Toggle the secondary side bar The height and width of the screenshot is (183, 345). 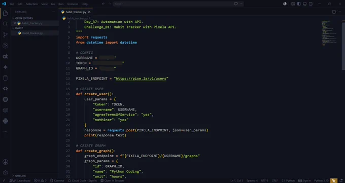point(310,4)
